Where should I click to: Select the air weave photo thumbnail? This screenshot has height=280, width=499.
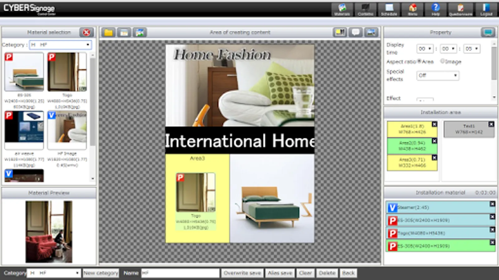point(24,130)
